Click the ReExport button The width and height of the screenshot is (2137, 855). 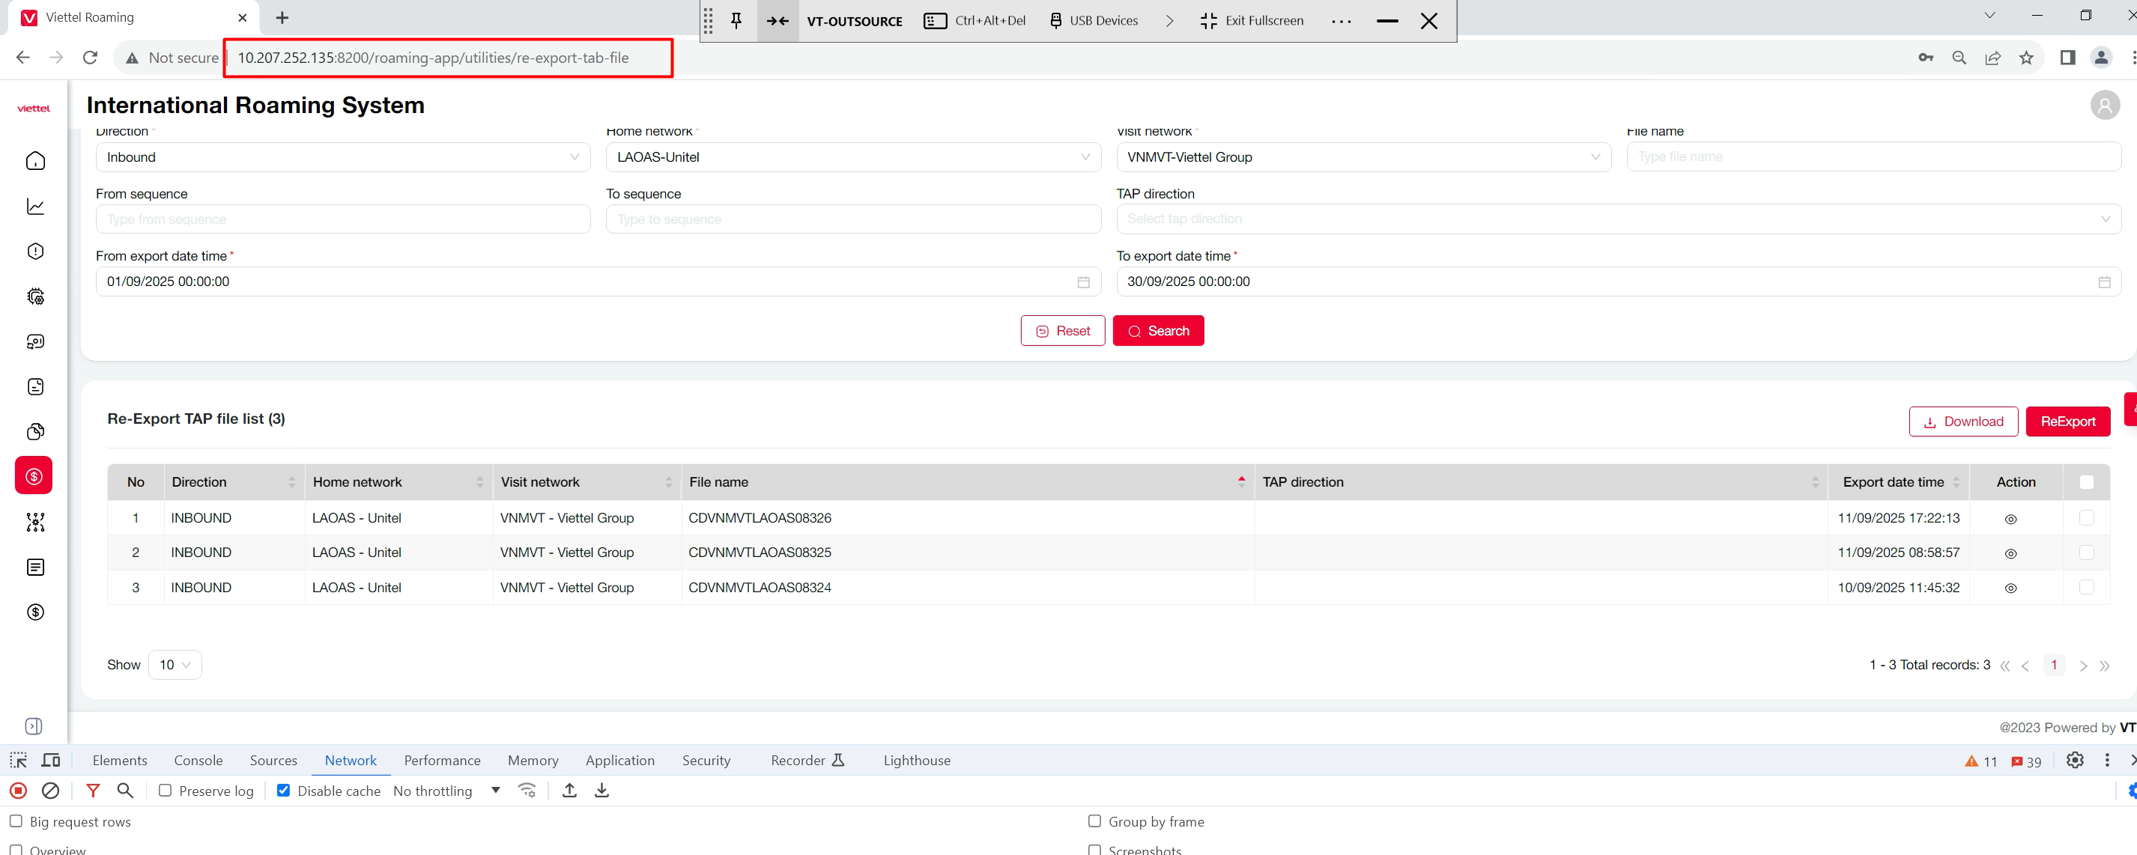point(2067,422)
